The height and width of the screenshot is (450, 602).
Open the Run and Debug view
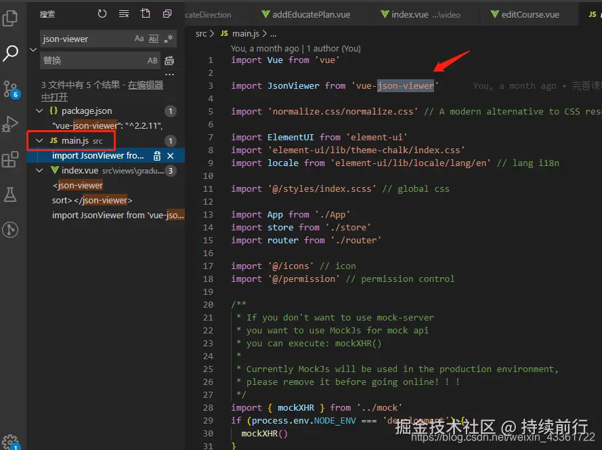tap(10, 124)
